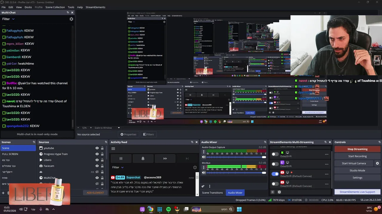This screenshot has width=382, height=214.
Task: Add a multi-streaming output with plus
Action: point(272,192)
